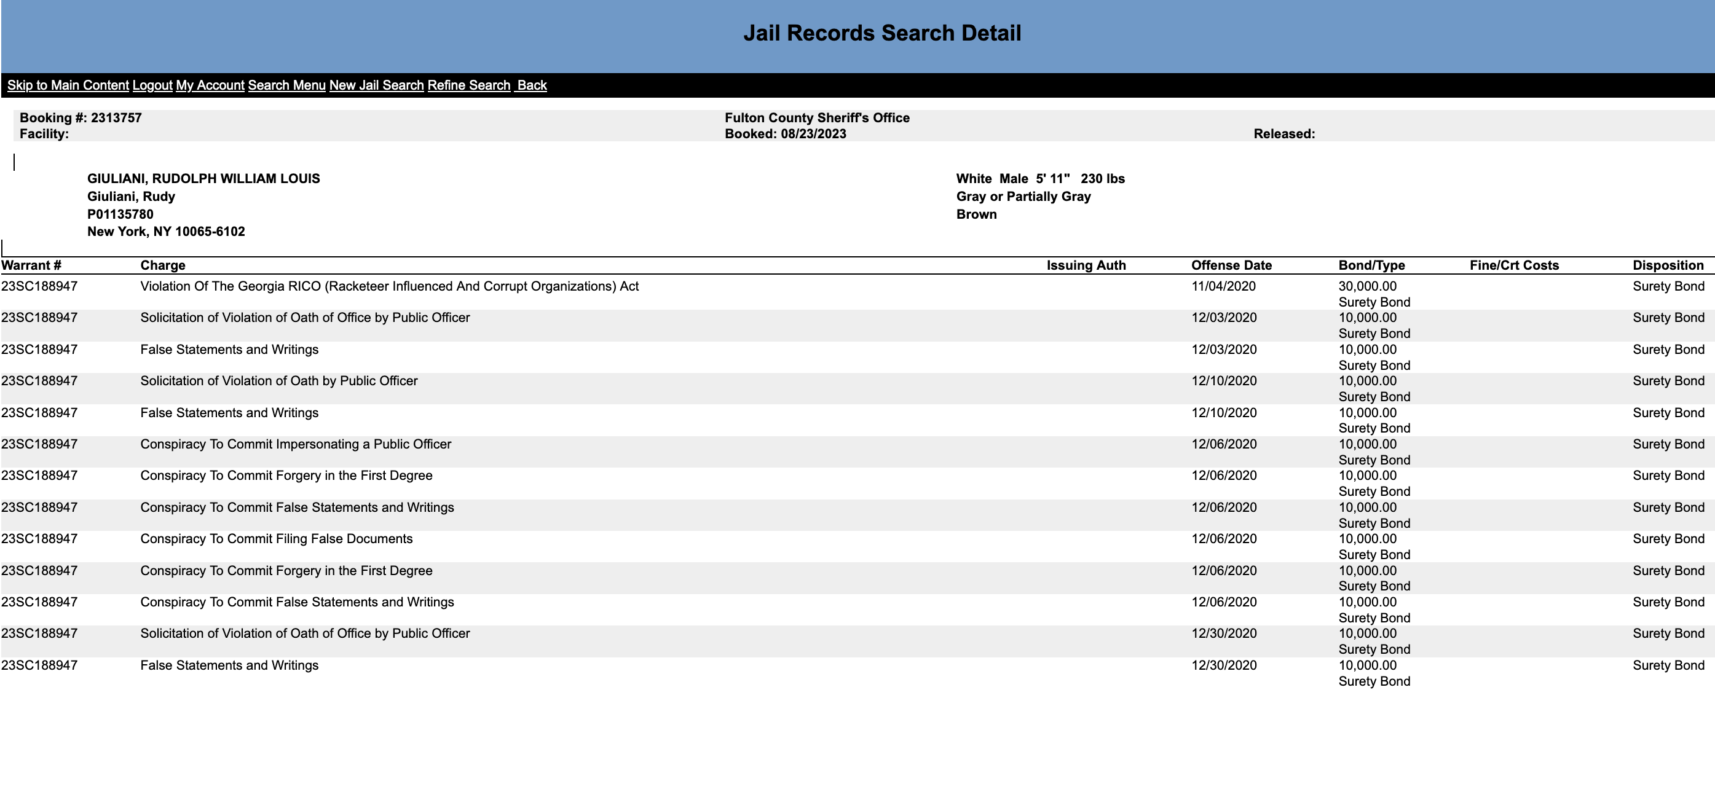Click the 12/30/2020 date for Solicitation of Oath of Office
Screen dimensions: 1715x792
[x=1224, y=633]
